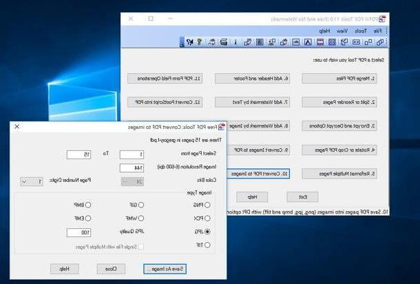The height and width of the screenshot is (284, 420).
Task: Open the Watermark by Image toolbar icon
Action: (x=295, y=42)
